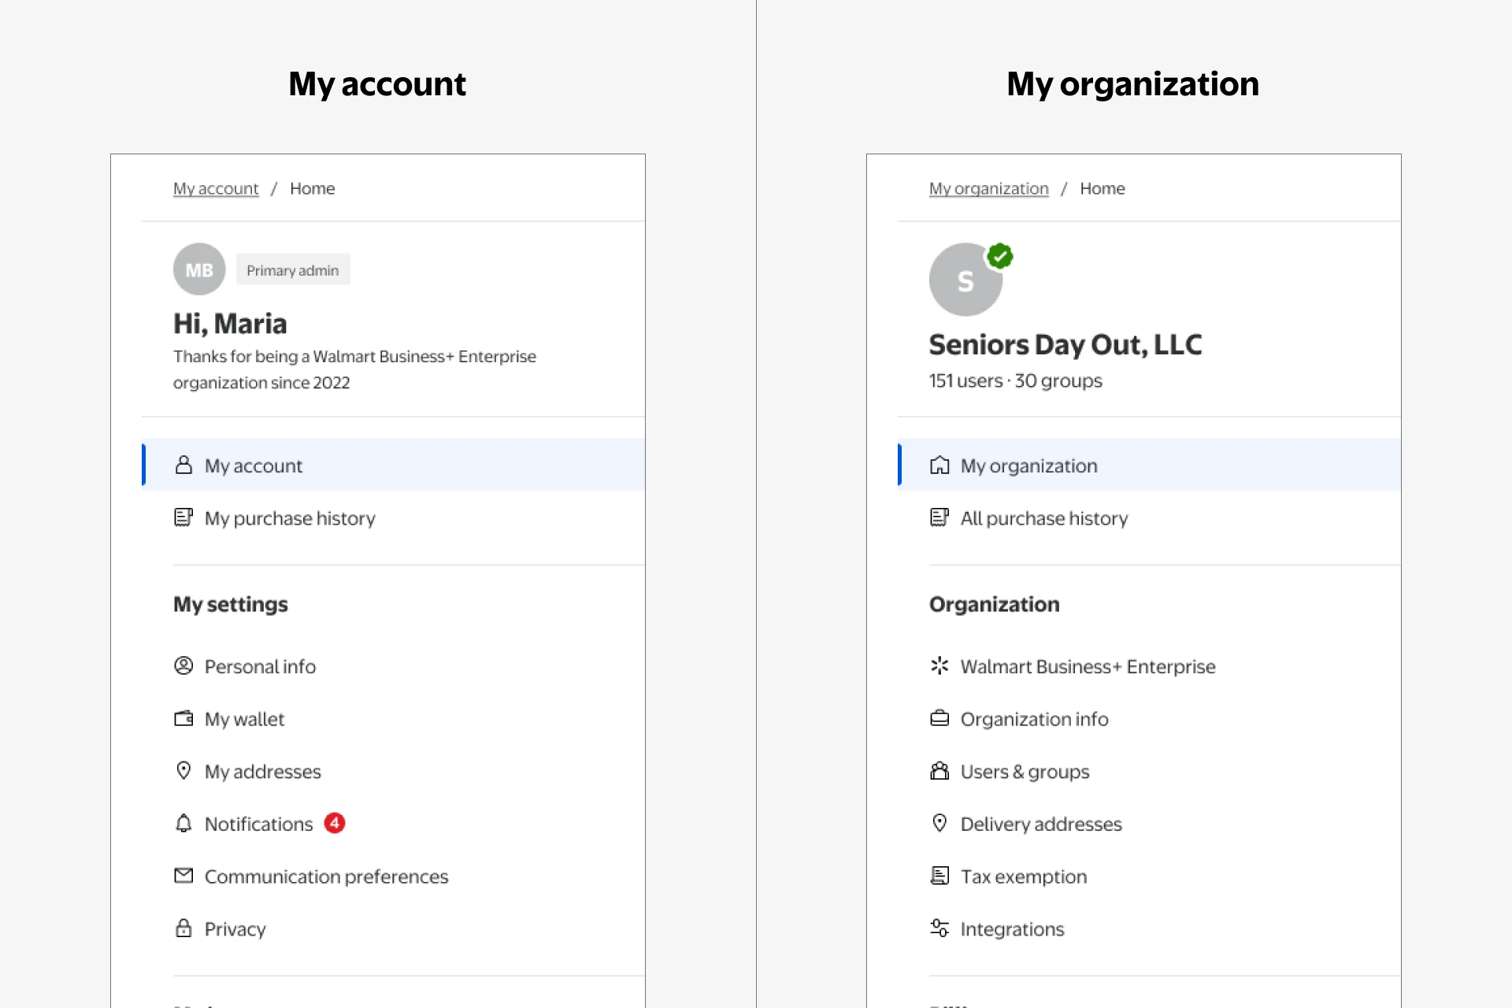Select My purchase history menu item
The image size is (1512, 1008).
coord(290,518)
